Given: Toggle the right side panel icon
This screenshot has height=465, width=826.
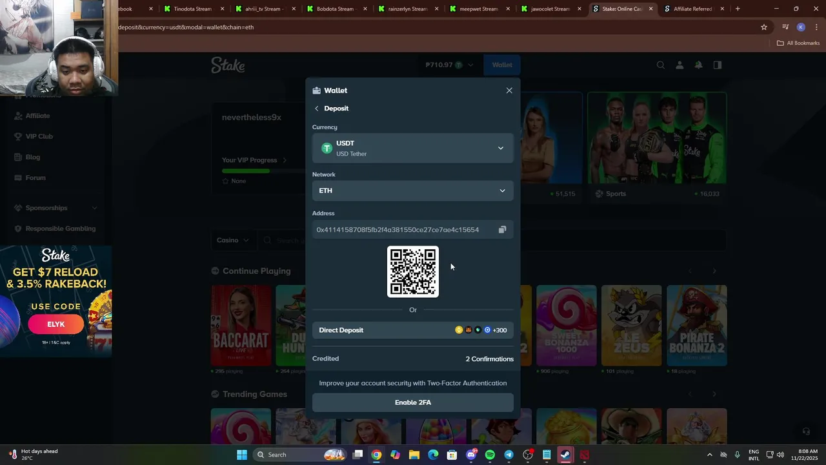Looking at the screenshot, I should (717, 65).
